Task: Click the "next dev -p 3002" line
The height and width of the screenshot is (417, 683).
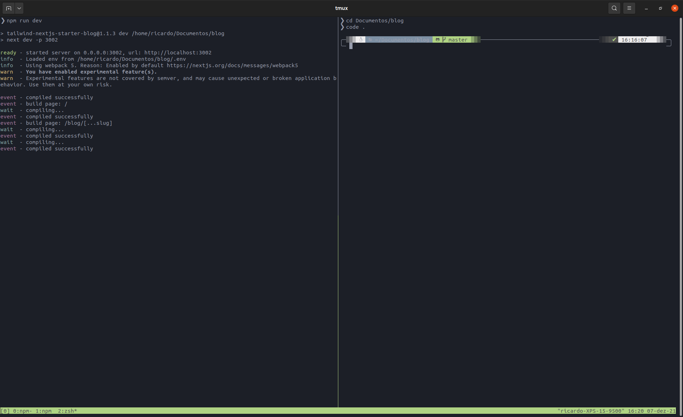Action: [32, 40]
